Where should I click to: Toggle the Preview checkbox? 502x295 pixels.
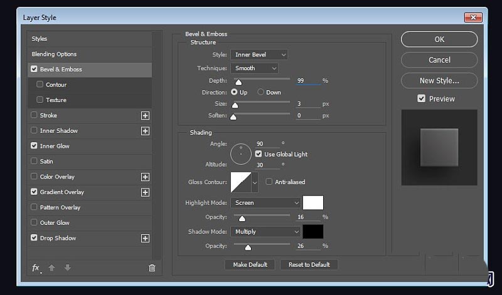[x=421, y=98]
